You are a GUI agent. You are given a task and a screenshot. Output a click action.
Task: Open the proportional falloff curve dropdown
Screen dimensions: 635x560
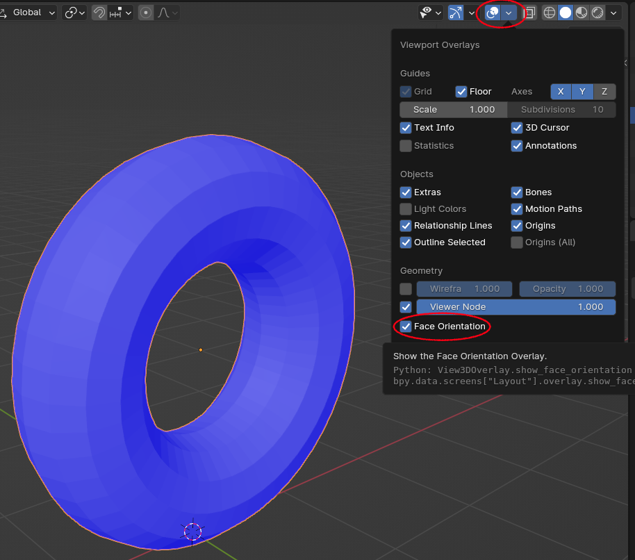[167, 13]
